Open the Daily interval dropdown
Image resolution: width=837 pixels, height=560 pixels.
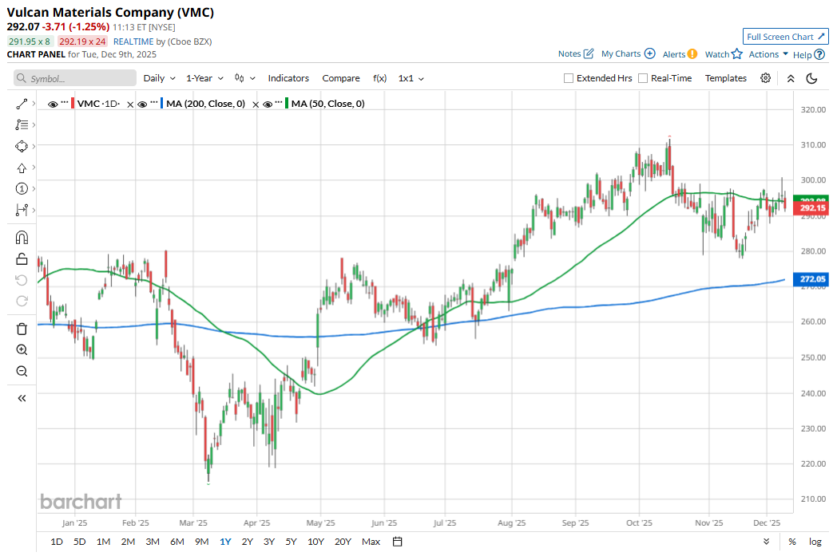pos(159,78)
